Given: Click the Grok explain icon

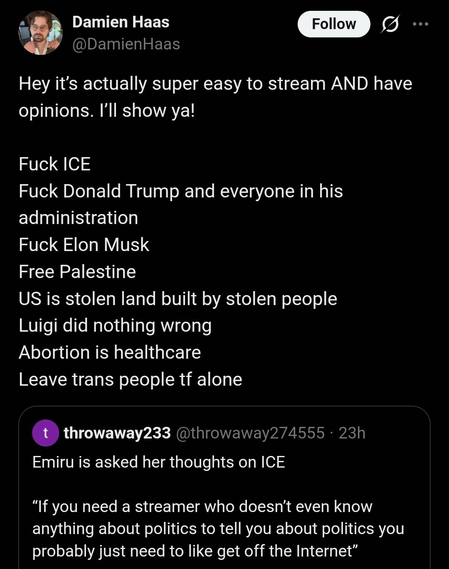Looking at the screenshot, I should coord(390,24).
